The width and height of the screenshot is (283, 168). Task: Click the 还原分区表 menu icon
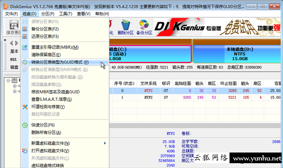coord(25,36)
